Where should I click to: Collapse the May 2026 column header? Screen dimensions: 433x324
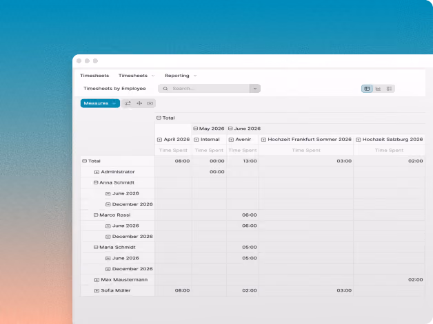click(196, 129)
